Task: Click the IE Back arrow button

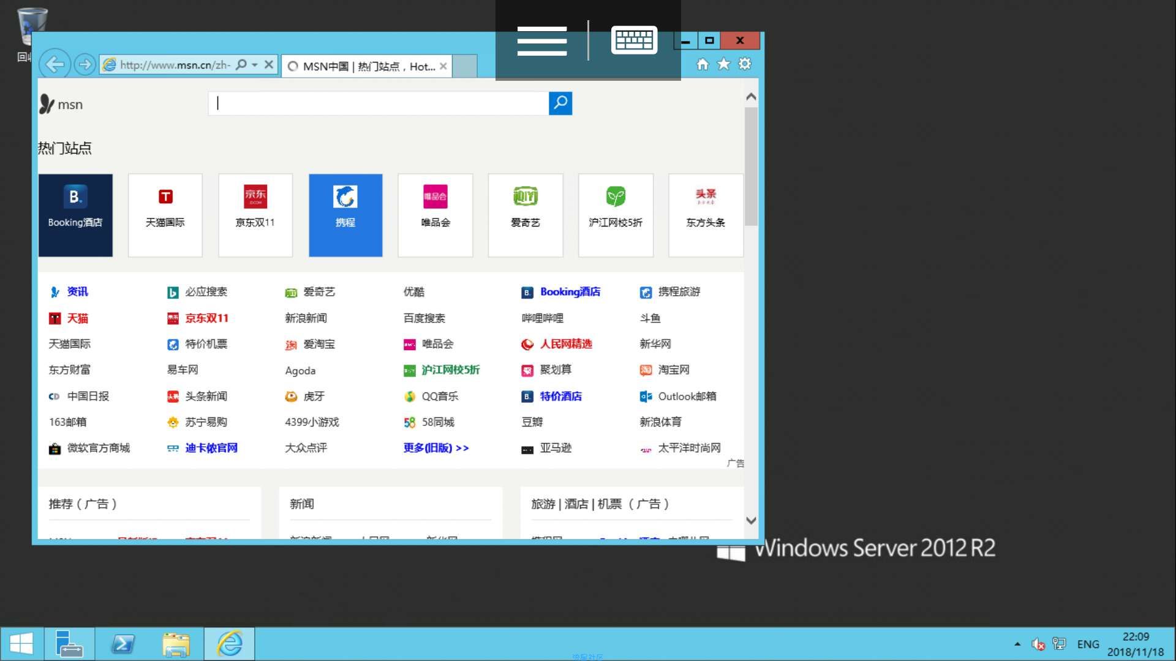Action: (x=55, y=64)
